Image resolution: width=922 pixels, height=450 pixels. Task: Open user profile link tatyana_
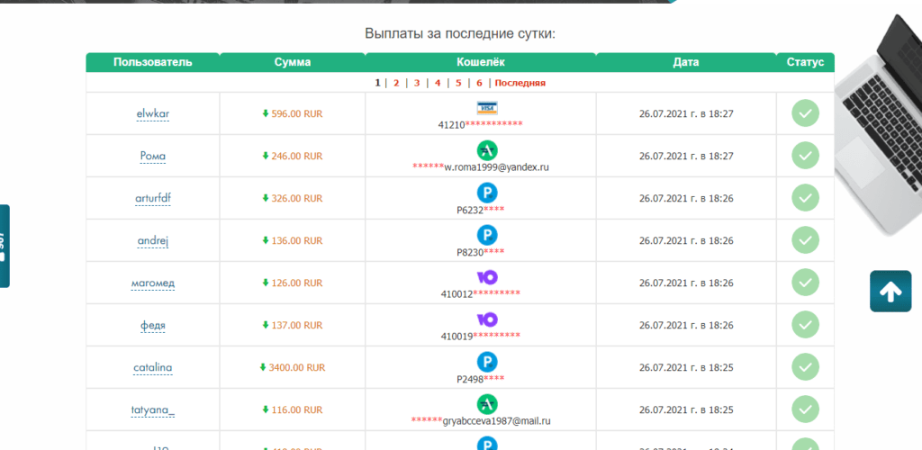point(152,410)
